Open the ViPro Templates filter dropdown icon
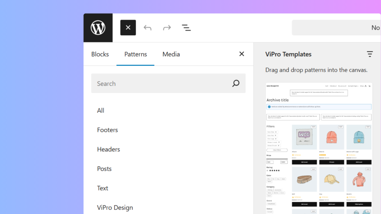381x214 pixels. pos(369,54)
